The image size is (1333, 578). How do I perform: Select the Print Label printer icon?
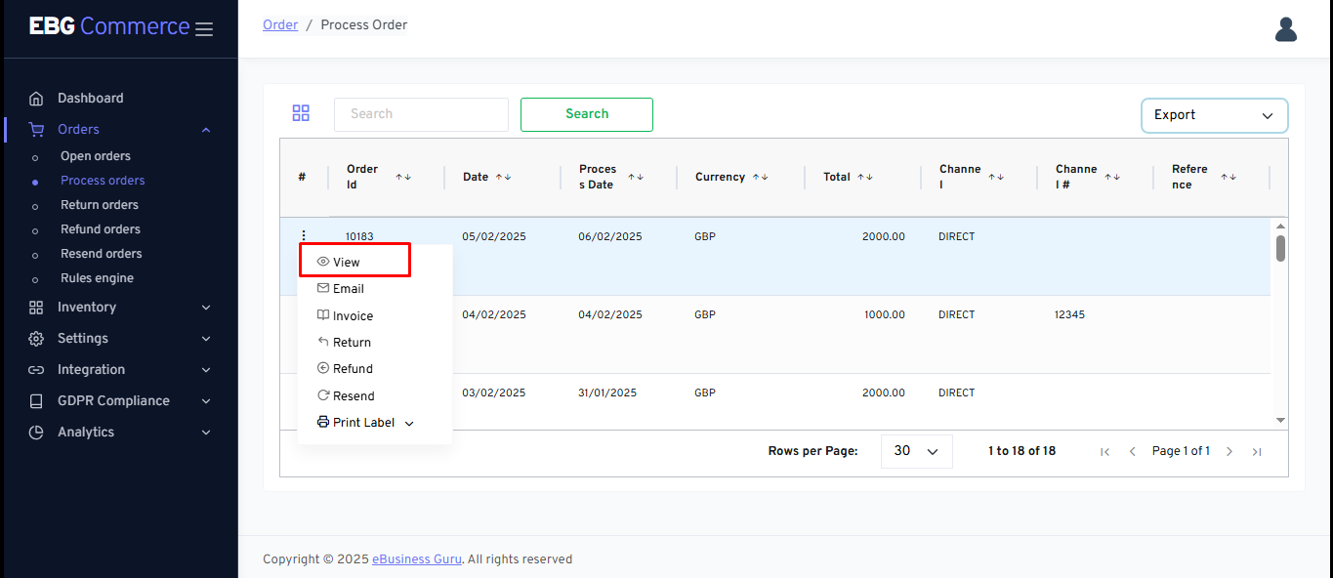[x=322, y=422]
